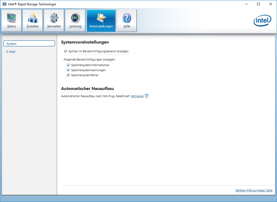Open the Verwalten toolbar page
Screen dimensions: 277x202
coord(54,21)
